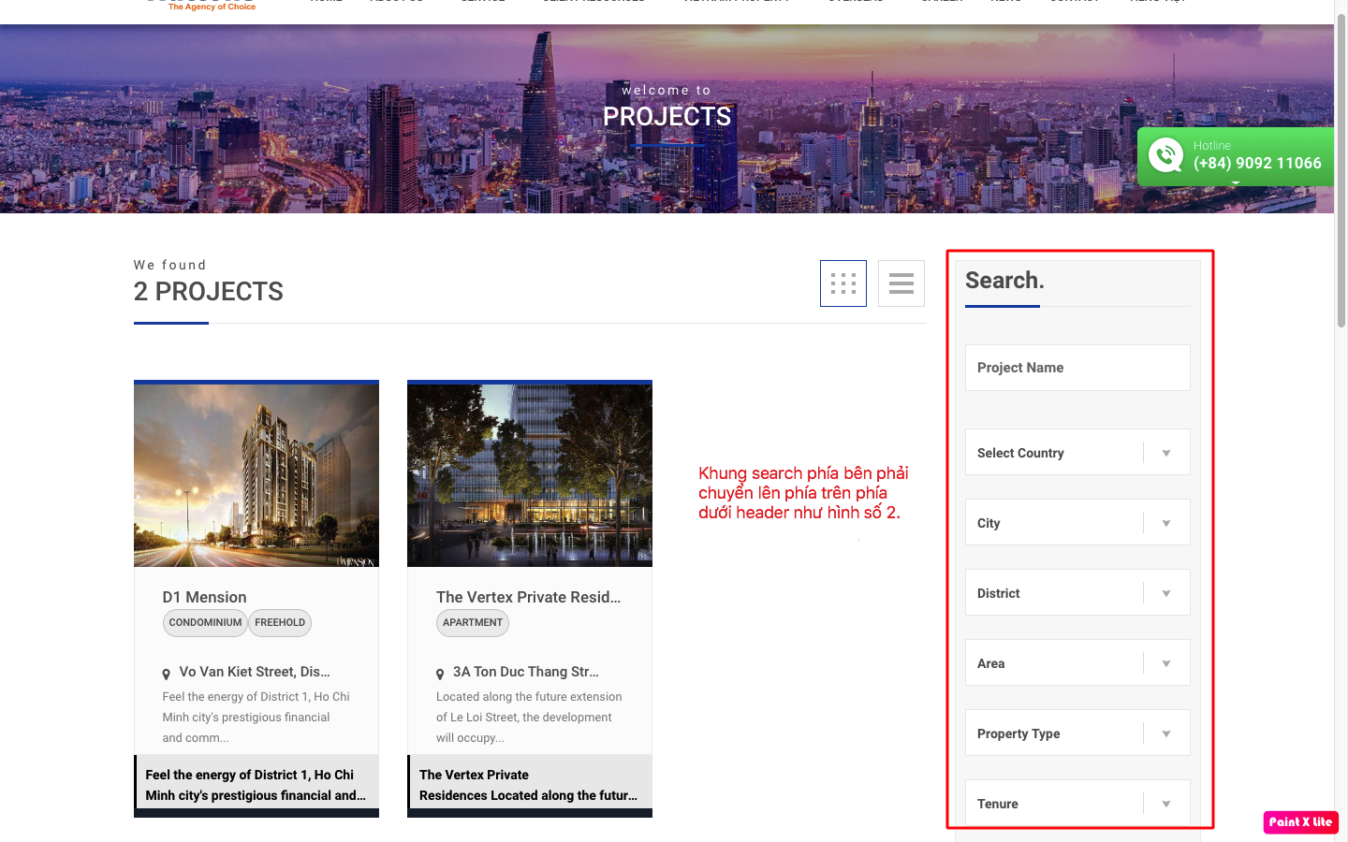Click the 'Search.' panel heading
1348x842 pixels.
pyautogui.click(x=1004, y=281)
